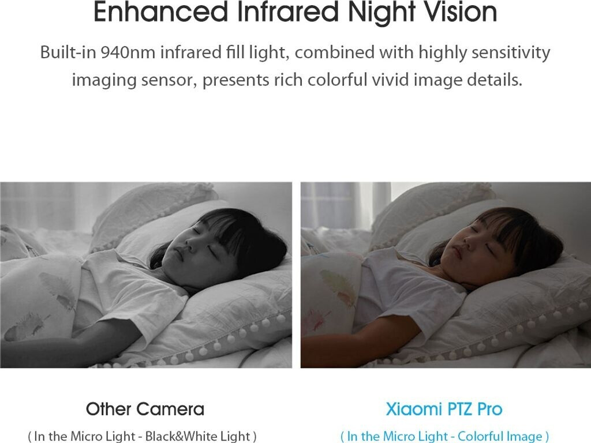Select the black-and-white Other Camera photo

(146, 275)
